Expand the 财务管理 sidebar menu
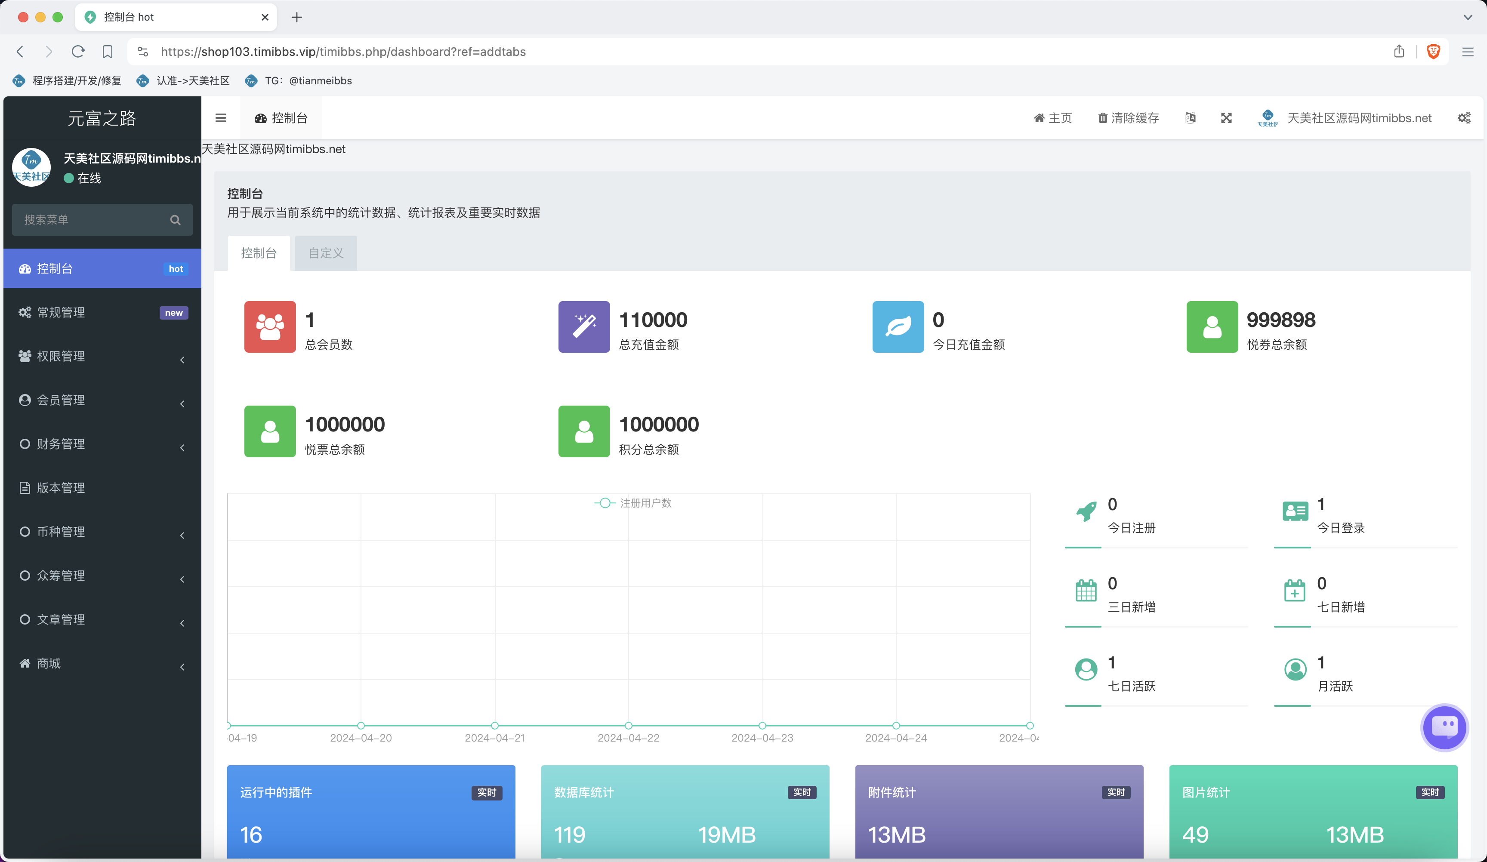This screenshot has height=862, width=1487. click(x=102, y=443)
